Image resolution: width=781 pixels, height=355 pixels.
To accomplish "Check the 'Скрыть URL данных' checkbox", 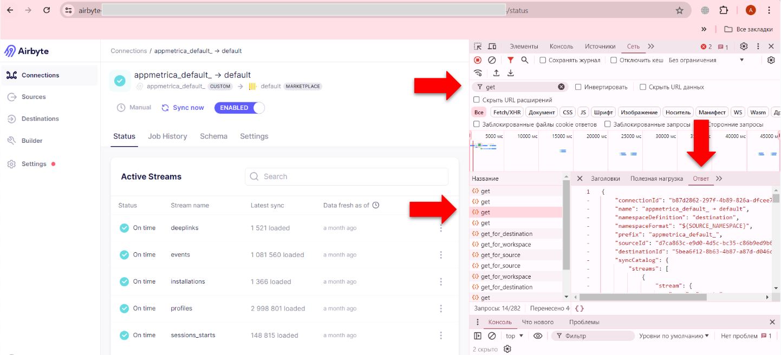I will pyautogui.click(x=643, y=87).
